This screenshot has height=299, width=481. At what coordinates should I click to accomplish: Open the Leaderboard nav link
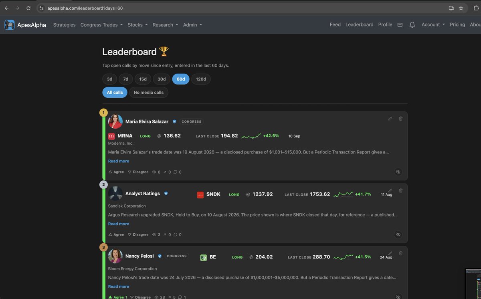[x=359, y=25]
